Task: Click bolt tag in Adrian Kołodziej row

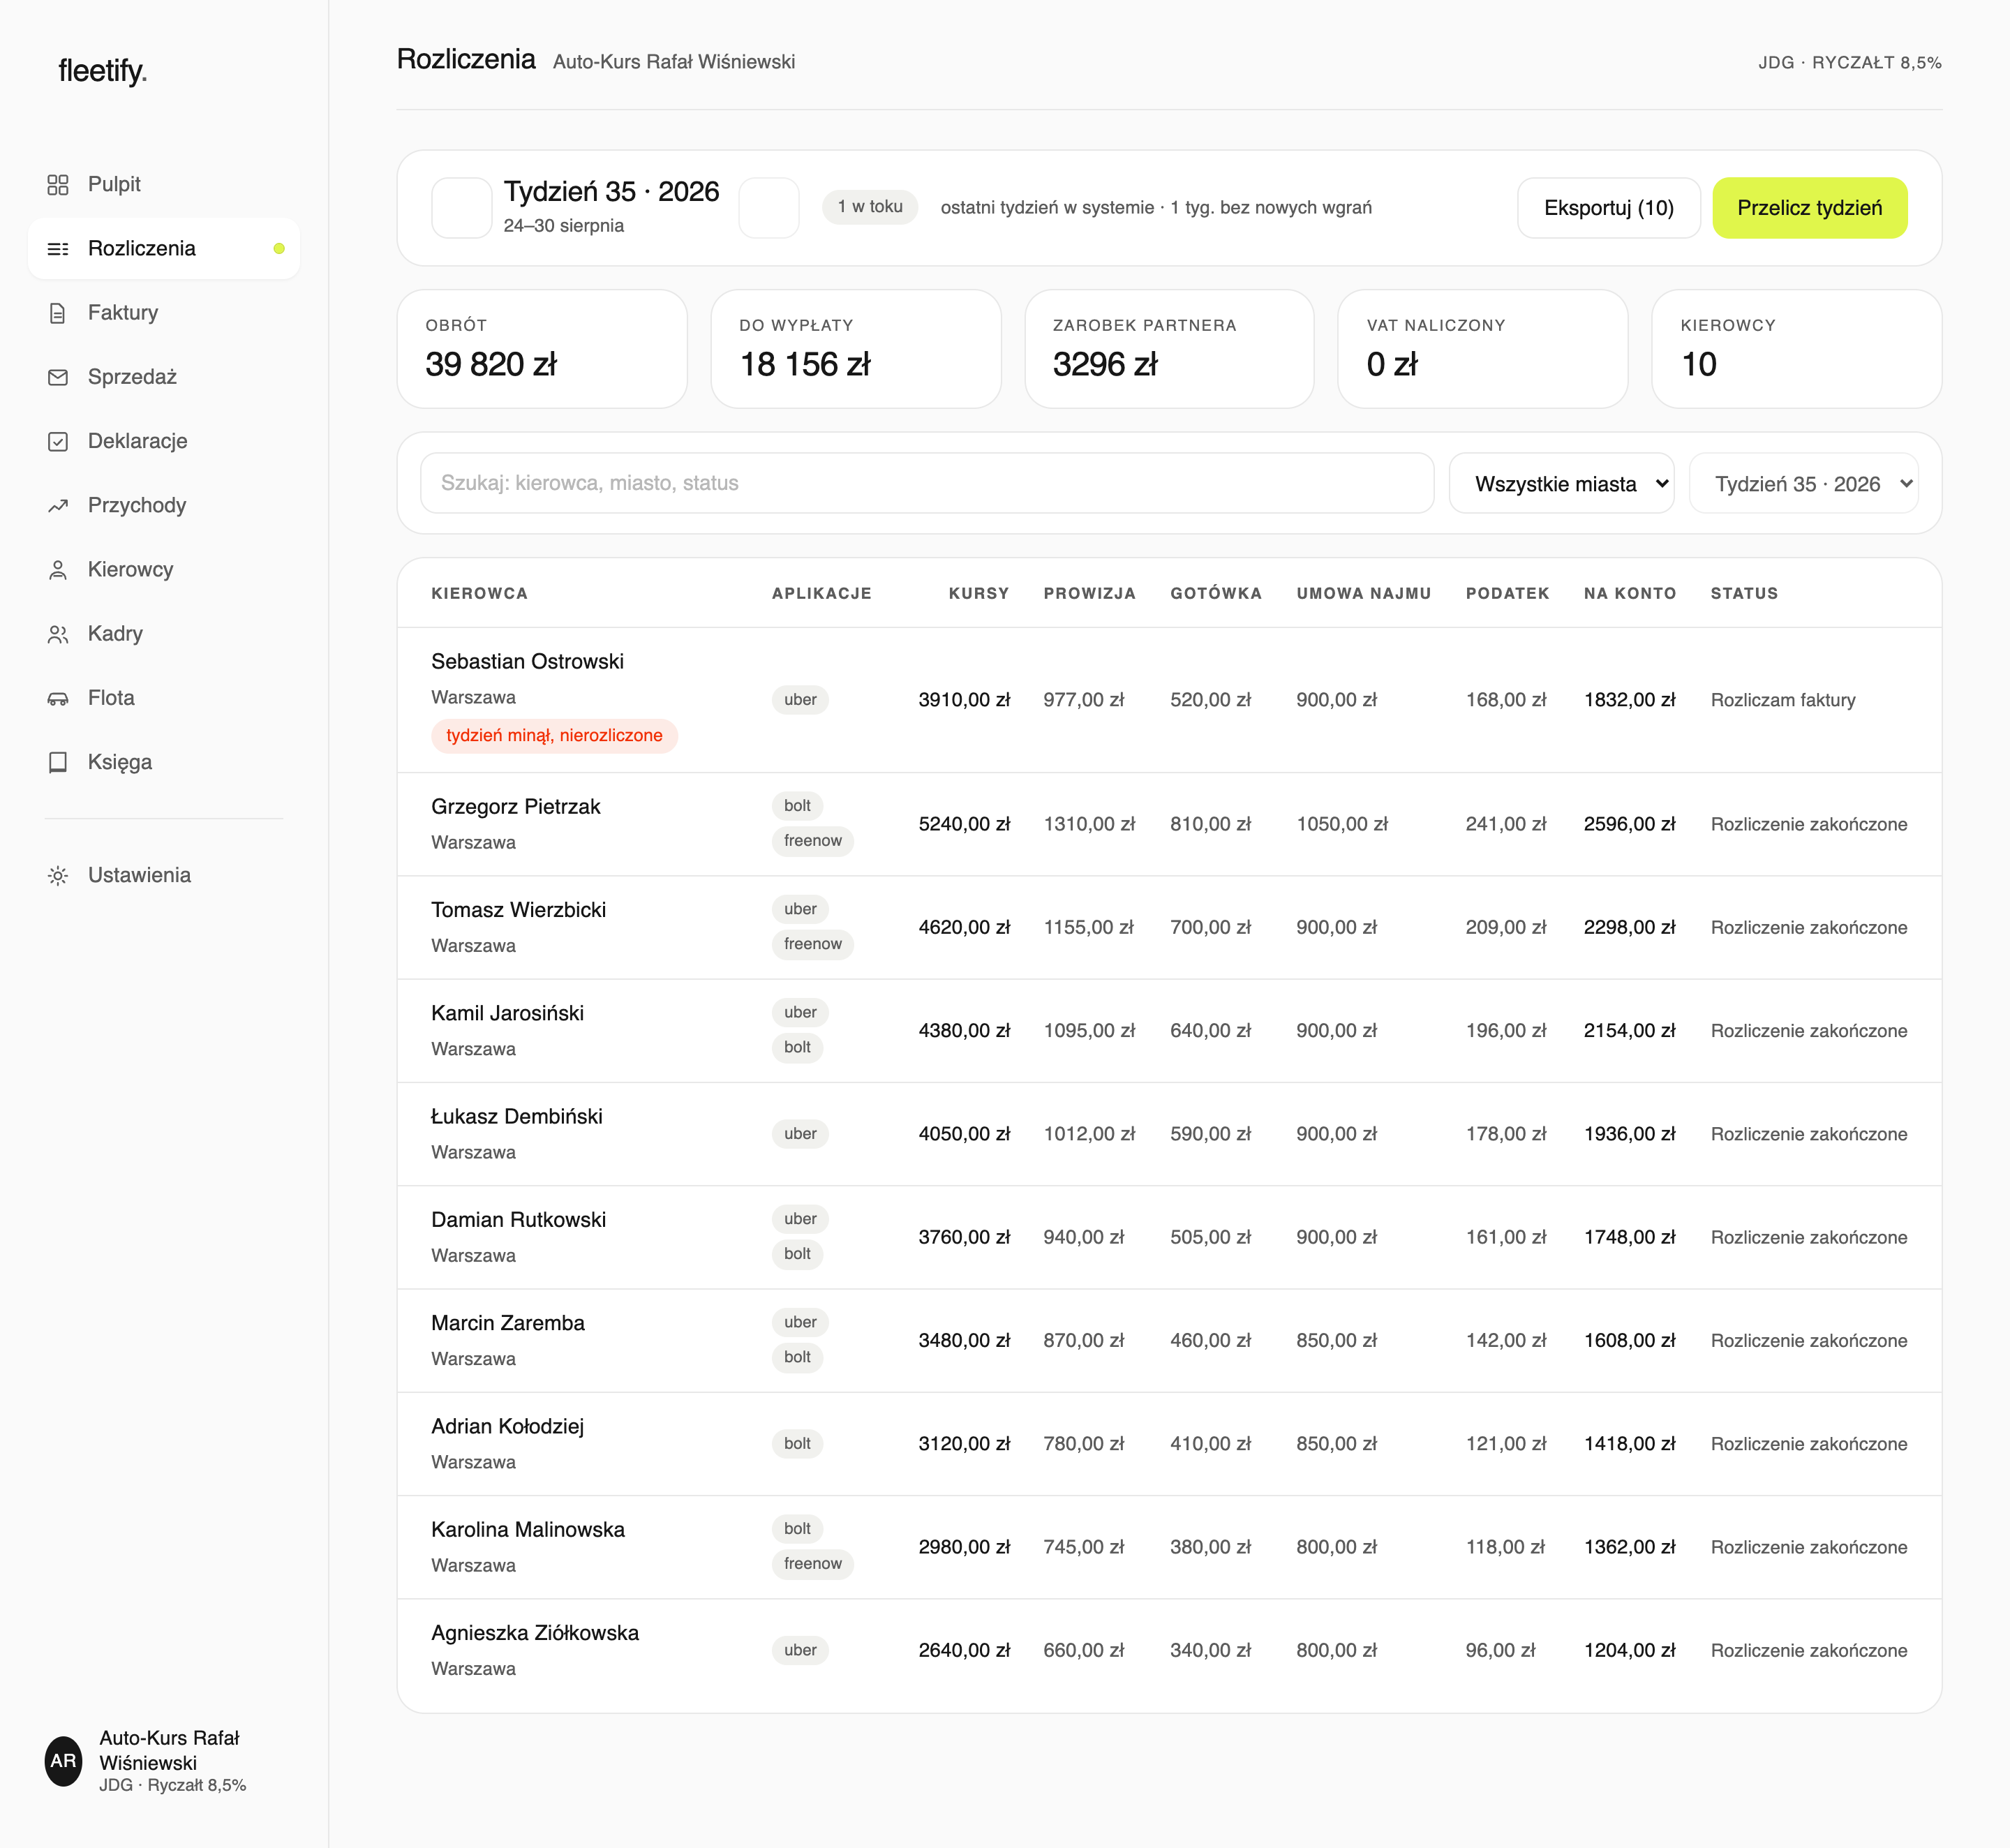Action: [797, 1444]
